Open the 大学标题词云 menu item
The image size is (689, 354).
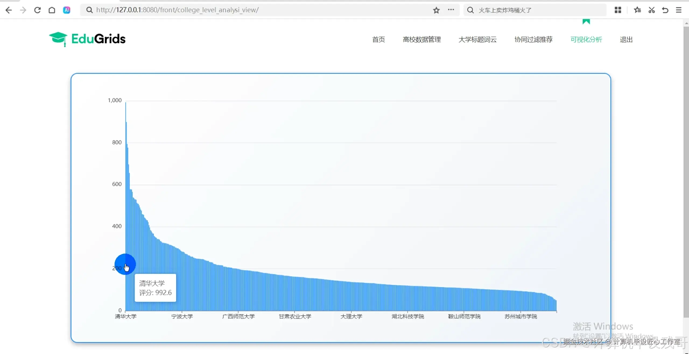click(477, 40)
